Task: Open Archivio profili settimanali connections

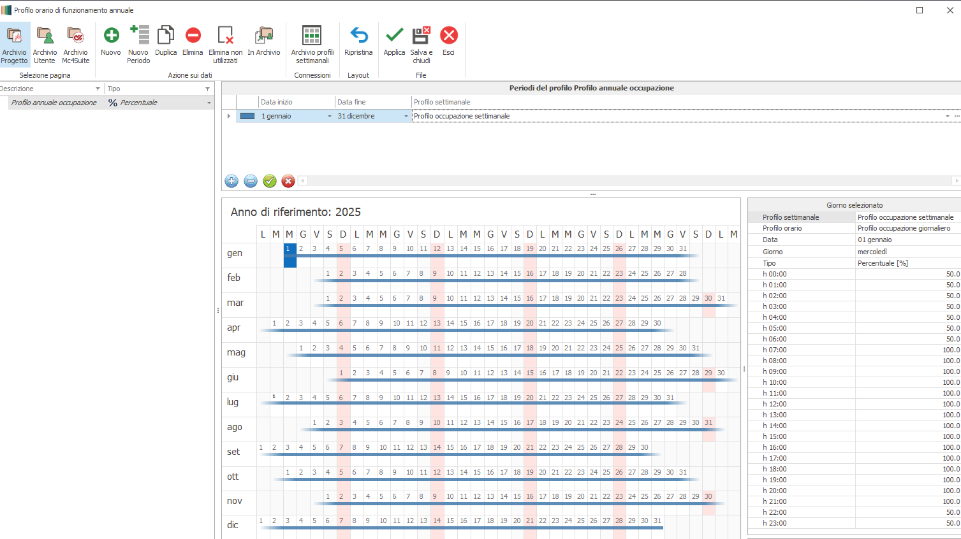Action: tap(312, 36)
